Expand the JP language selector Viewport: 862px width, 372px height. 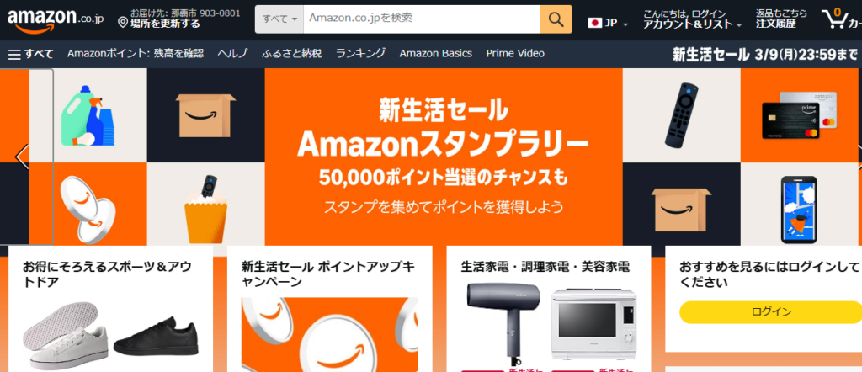coord(608,23)
